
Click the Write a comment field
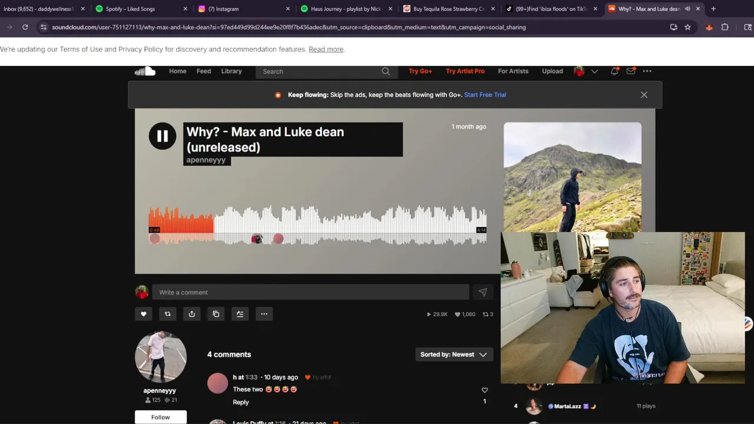pyautogui.click(x=310, y=292)
